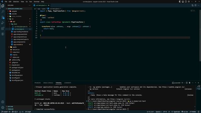This screenshot has width=201, height=113.
Task: Open errors and warnings count in status bar
Action: click(x=15, y=112)
